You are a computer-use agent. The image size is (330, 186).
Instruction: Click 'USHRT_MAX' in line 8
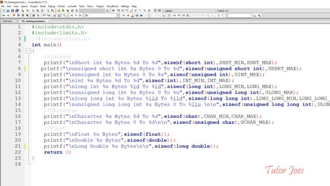point(282,69)
